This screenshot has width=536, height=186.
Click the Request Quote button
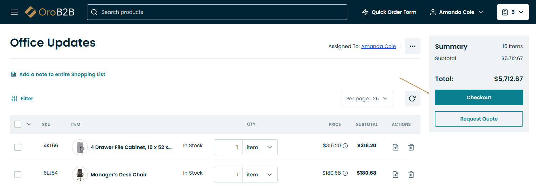click(x=479, y=119)
